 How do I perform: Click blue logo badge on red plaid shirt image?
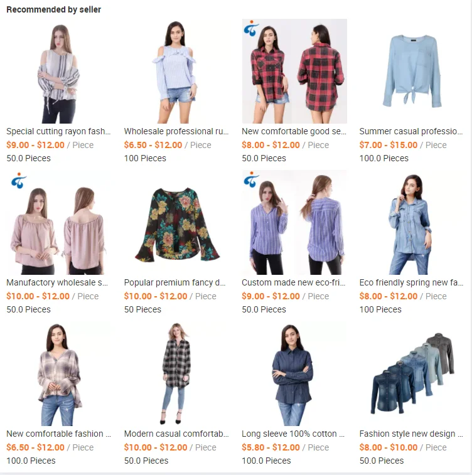pyautogui.click(x=251, y=28)
